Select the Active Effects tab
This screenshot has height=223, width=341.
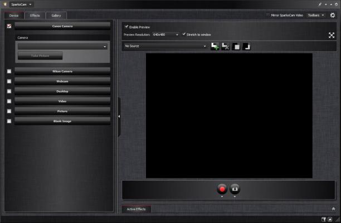click(136, 209)
